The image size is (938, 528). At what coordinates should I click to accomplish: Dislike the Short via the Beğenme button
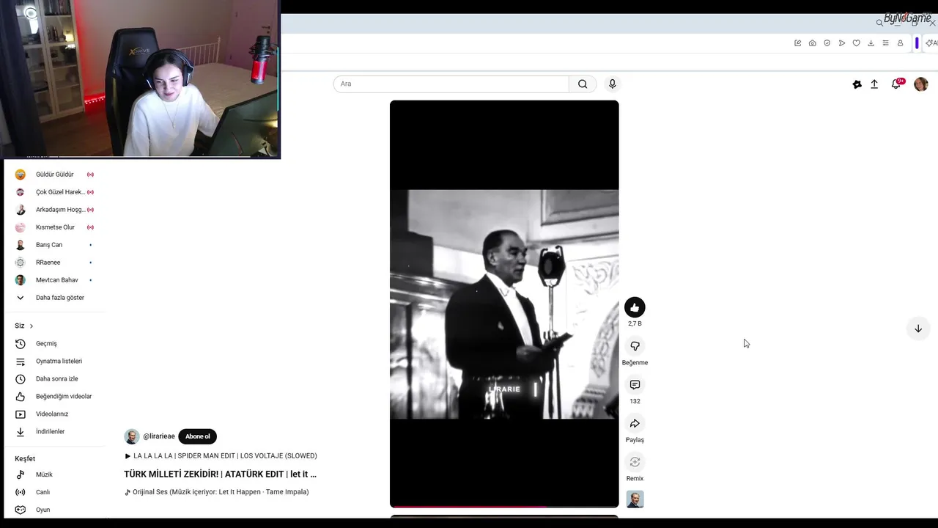[x=635, y=346]
